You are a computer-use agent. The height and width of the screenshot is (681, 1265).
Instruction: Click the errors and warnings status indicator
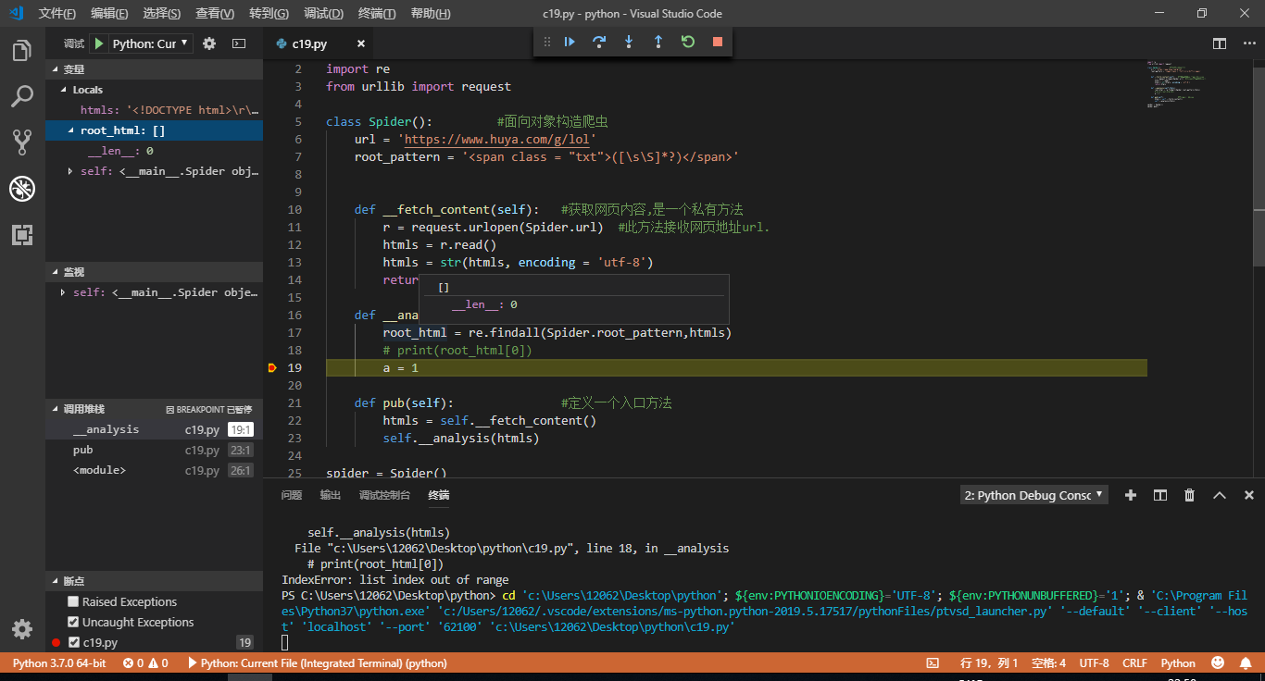click(145, 663)
